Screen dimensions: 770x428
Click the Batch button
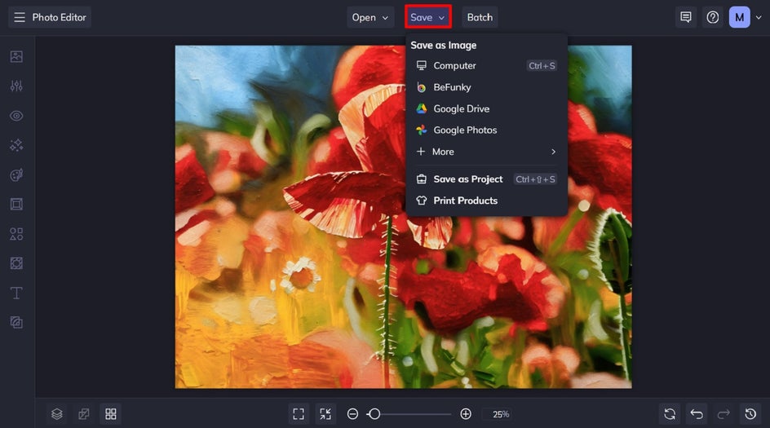point(480,18)
